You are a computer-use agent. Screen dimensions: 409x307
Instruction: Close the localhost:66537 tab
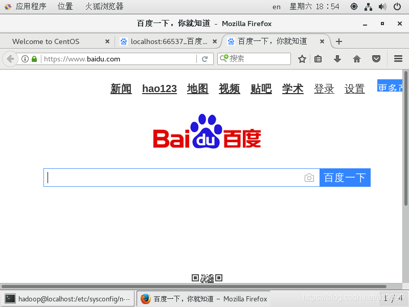click(215, 41)
